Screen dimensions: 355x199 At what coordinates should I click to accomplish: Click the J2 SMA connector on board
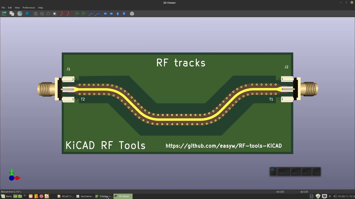[300, 89]
